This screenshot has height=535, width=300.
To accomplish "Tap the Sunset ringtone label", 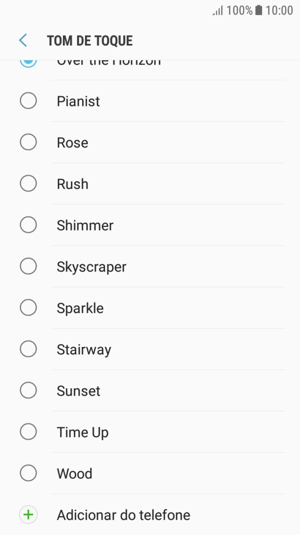I will pyautogui.click(x=79, y=391).
